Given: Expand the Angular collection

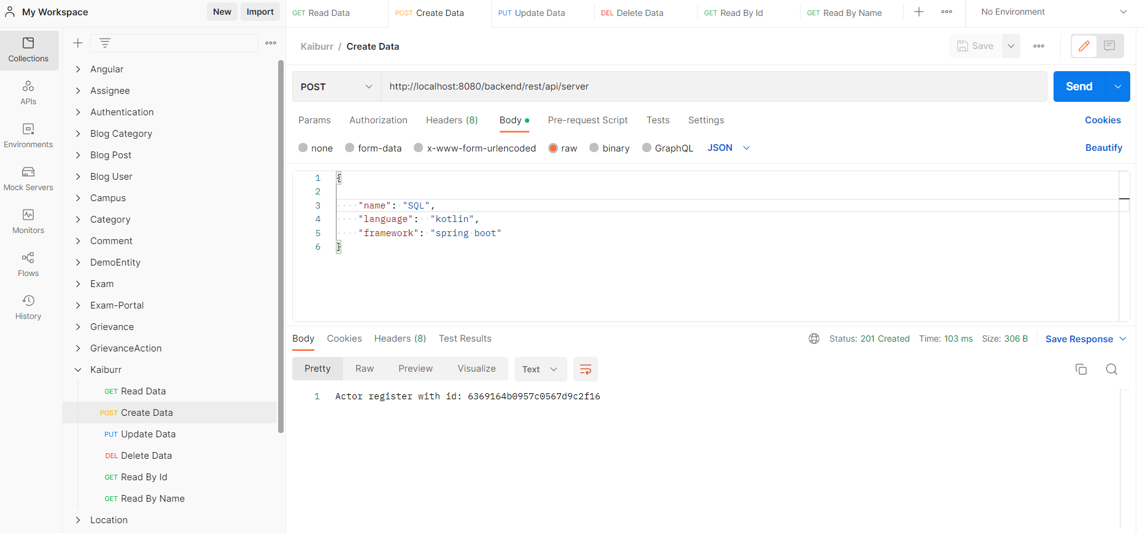Looking at the screenshot, I should click(78, 69).
